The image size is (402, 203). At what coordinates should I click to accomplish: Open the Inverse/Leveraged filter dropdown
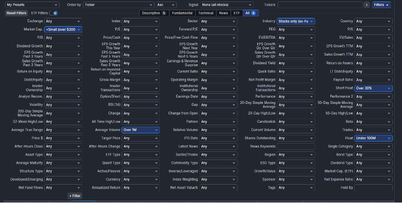point(218,171)
